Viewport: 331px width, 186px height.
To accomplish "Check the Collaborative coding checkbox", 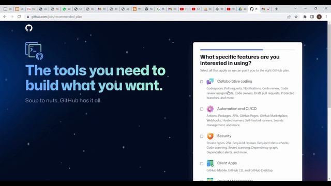I will 202,82.
